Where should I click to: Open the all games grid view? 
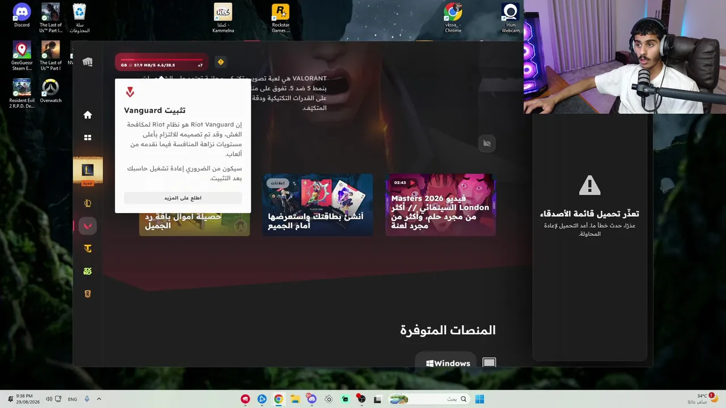pyautogui.click(x=87, y=138)
